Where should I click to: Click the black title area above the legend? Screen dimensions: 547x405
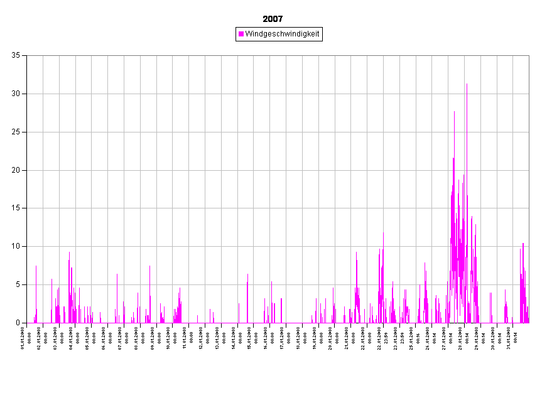tap(273, 16)
